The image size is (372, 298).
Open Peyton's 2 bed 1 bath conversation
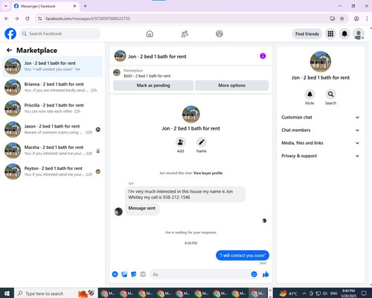(52, 171)
